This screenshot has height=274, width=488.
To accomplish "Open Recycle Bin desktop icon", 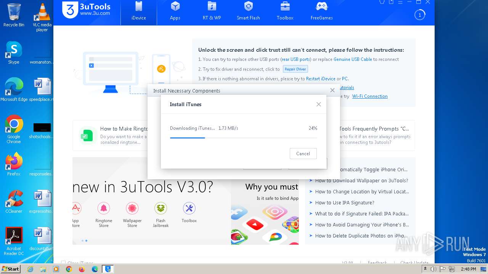I will pos(14,16).
